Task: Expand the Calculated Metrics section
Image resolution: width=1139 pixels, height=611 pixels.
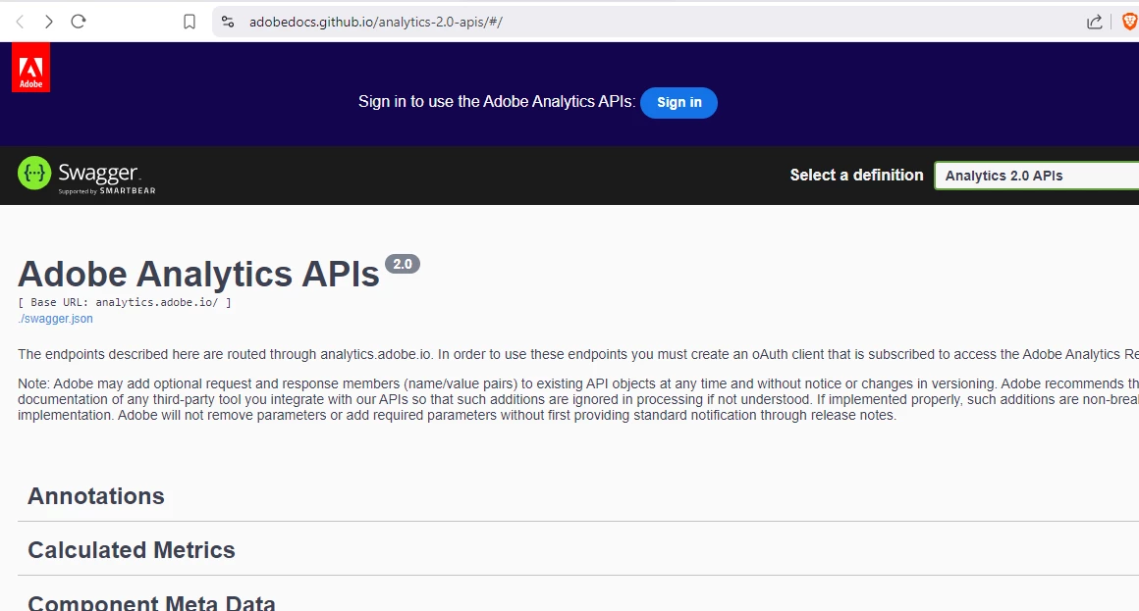Action: coord(578,550)
